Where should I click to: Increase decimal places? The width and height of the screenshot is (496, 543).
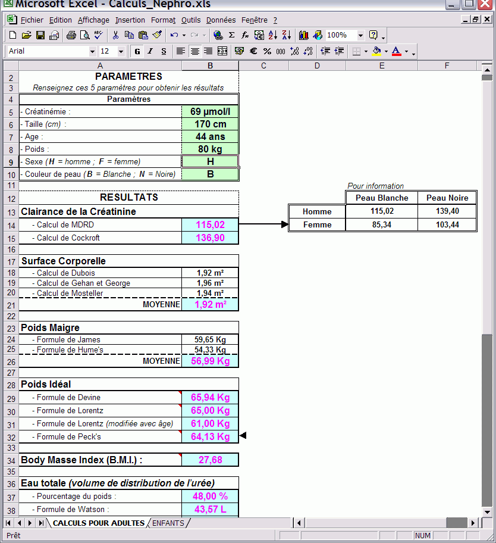(294, 51)
